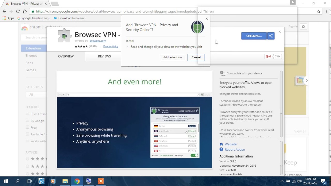Select the first star rating radio button
331x186 pixels.
point(27,159)
